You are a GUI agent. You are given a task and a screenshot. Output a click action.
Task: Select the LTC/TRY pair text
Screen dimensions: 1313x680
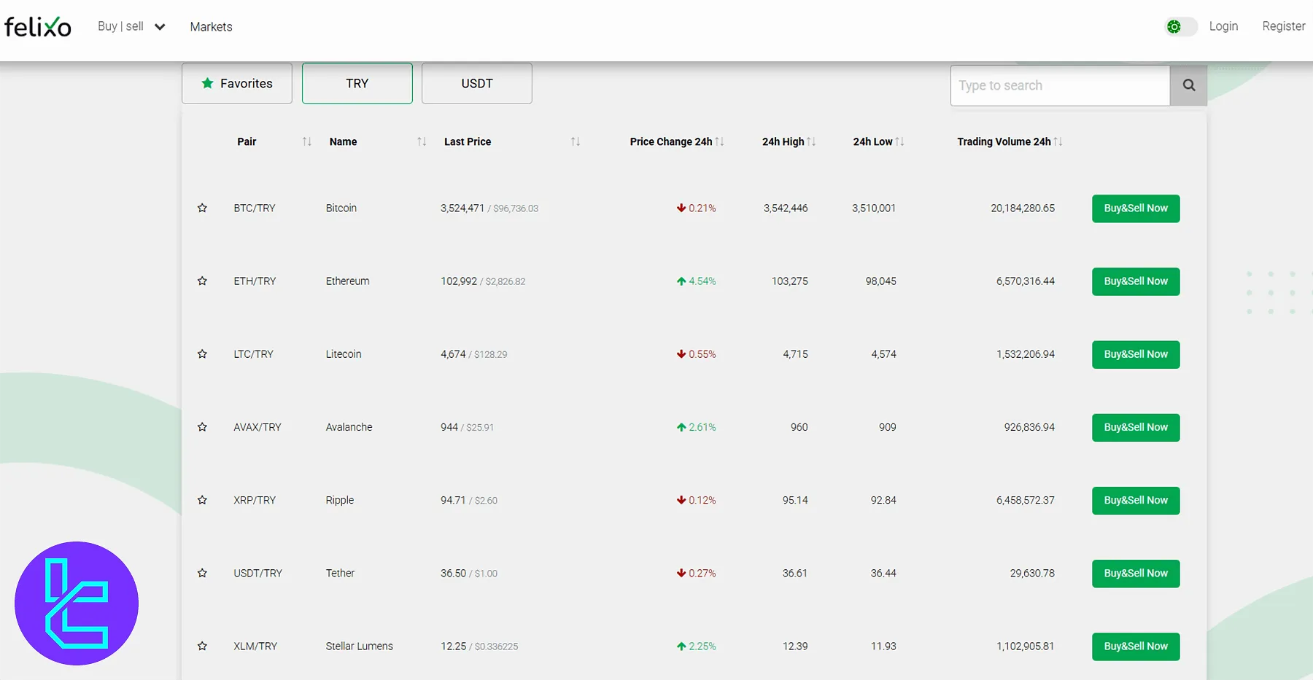[253, 354]
